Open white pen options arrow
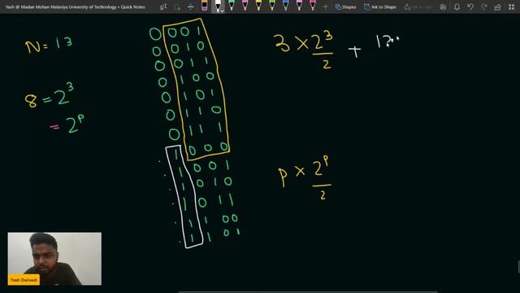The width and height of the screenshot is (520, 293). pos(222,11)
